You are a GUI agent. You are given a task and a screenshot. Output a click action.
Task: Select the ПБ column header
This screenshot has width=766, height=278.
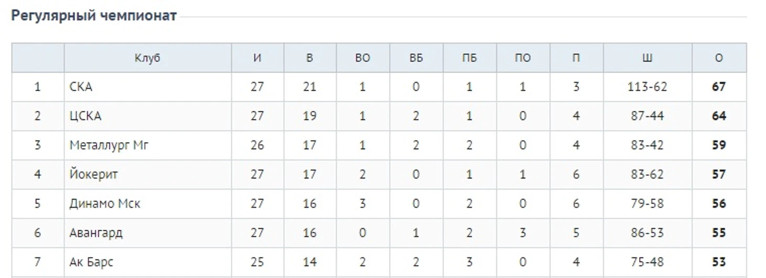[x=470, y=58]
